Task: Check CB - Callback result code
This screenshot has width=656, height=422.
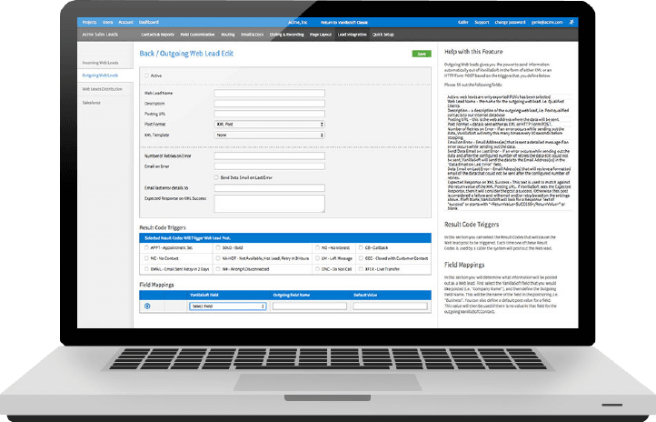Action: click(x=361, y=248)
